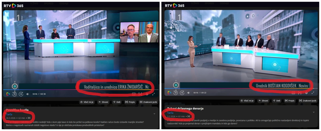Skip forward 10 seconds in the left player
321x131 pixels.
(x=21, y=94)
